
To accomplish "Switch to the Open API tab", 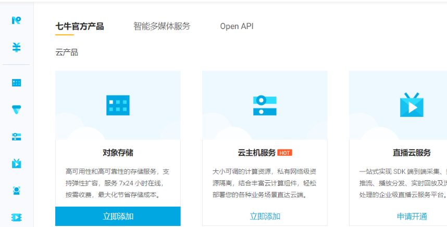I will (237, 26).
